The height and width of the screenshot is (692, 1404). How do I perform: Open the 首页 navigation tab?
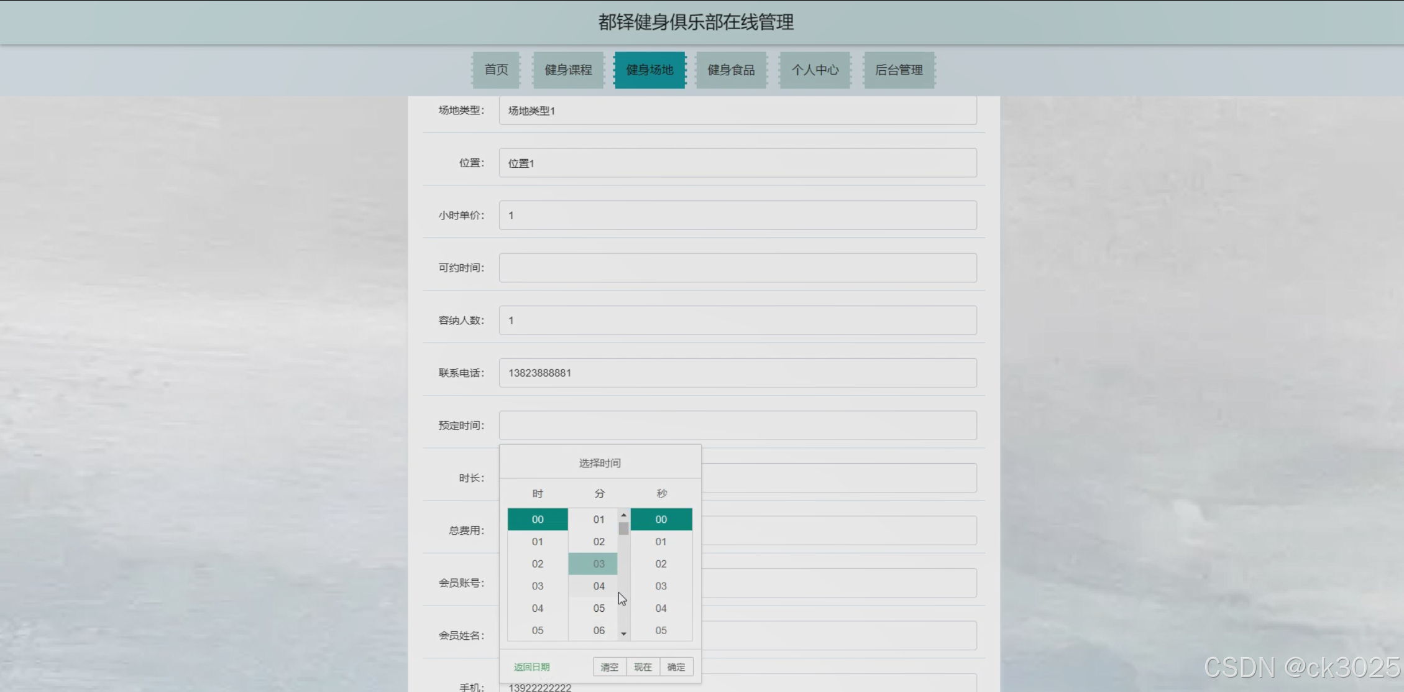tap(496, 70)
